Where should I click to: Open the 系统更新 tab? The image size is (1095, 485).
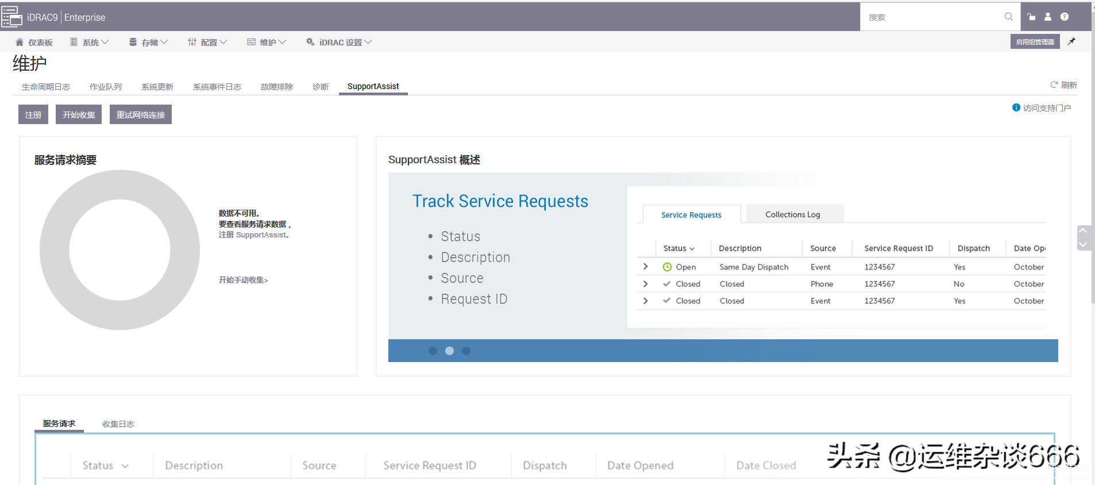[x=157, y=87]
